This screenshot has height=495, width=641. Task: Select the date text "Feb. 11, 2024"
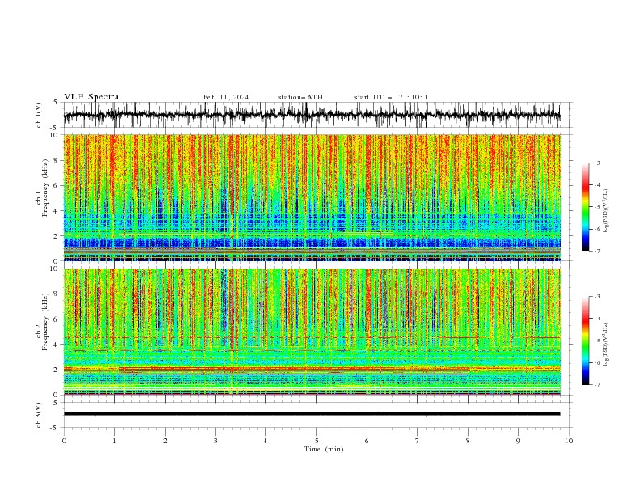[226, 97]
